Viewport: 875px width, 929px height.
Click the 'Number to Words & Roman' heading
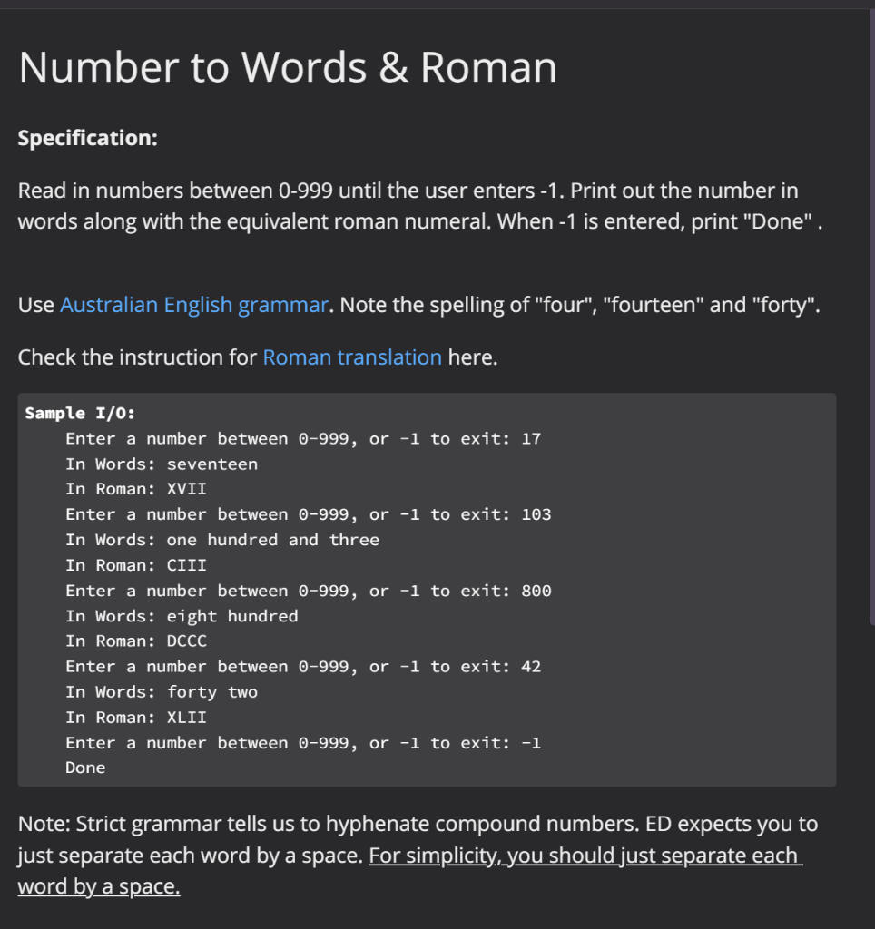288,67
